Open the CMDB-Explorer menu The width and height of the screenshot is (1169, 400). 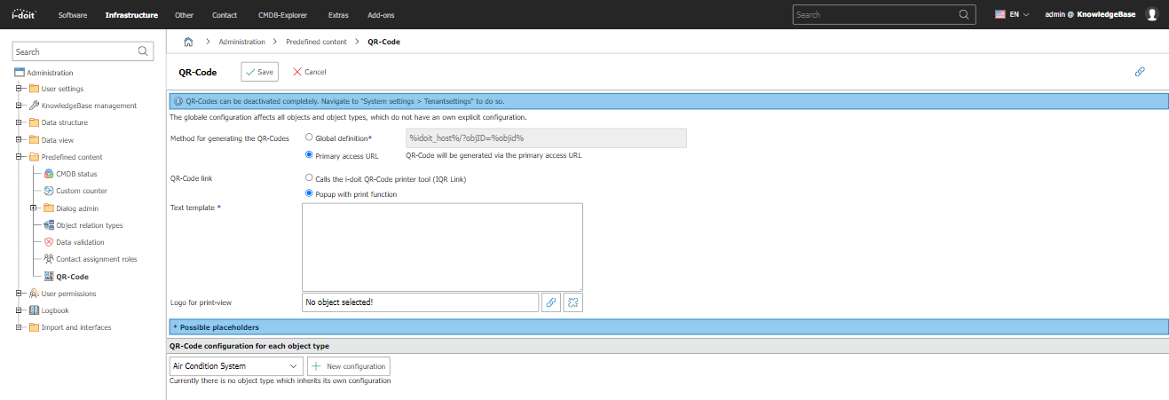tap(283, 15)
